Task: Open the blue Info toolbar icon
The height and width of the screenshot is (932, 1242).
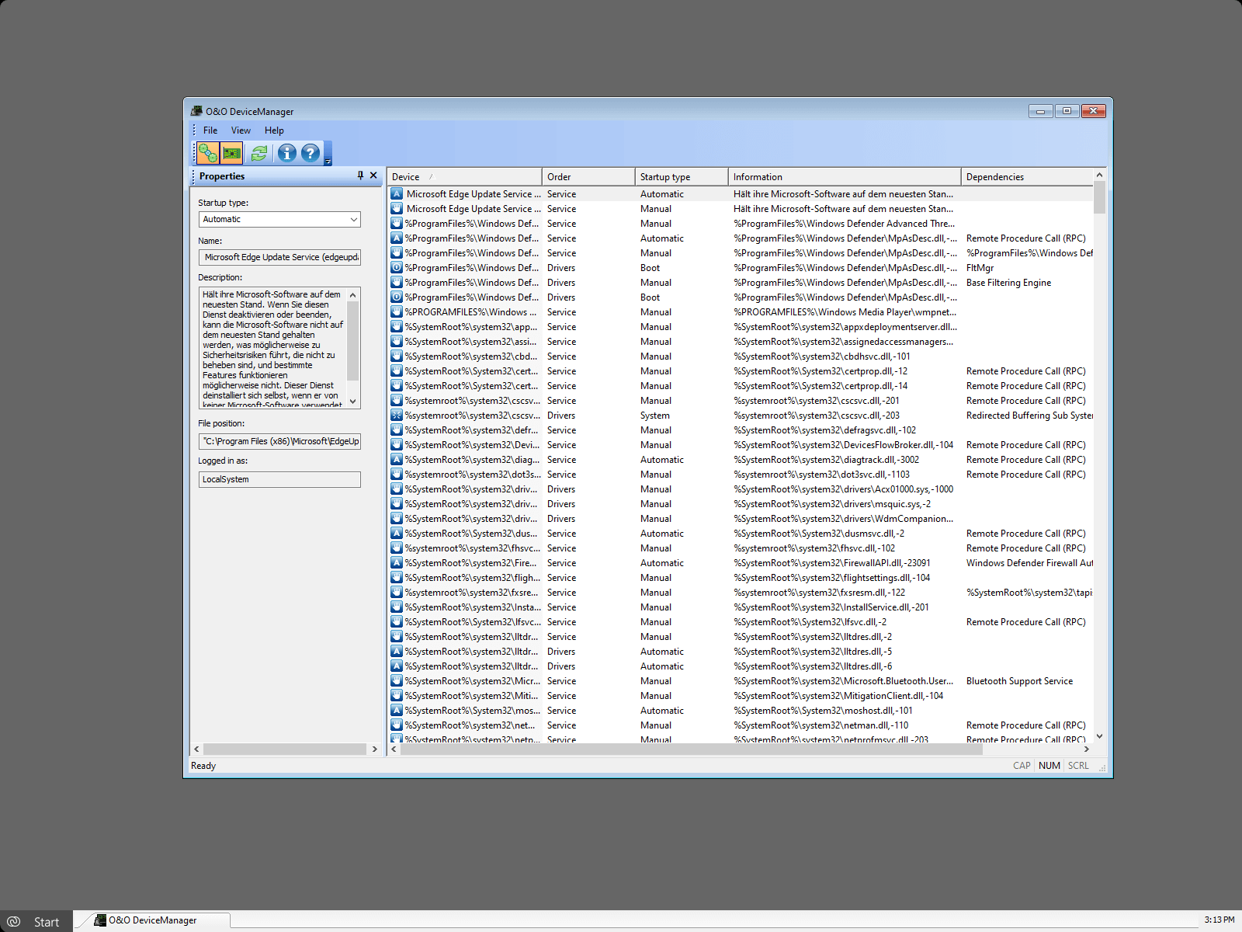Action: click(x=287, y=153)
